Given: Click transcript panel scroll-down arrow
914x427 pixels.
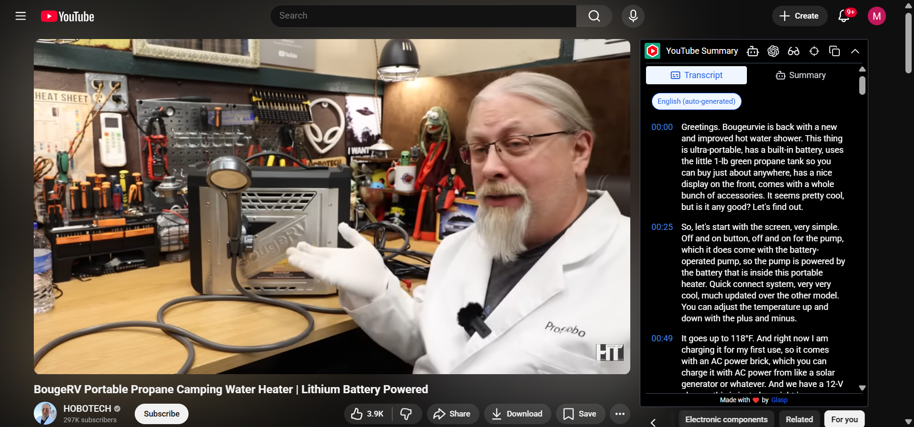Looking at the screenshot, I should click(x=862, y=388).
